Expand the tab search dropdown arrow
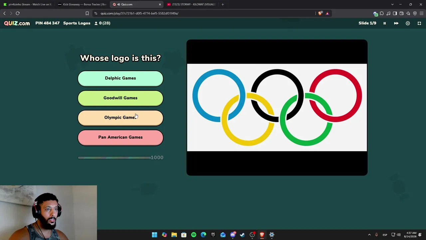Viewport: 426px width, 240px height. pyautogui.click(x=392, y=4)
